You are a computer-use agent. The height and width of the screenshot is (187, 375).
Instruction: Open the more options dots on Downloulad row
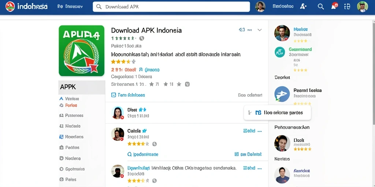[260, 168]
